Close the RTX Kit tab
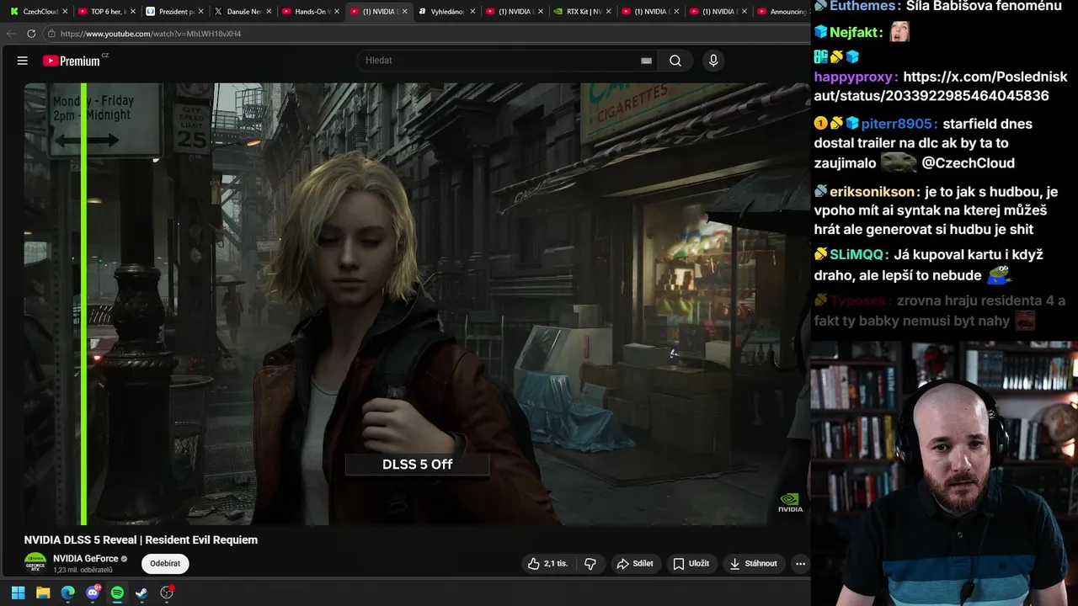 point(608,12)
